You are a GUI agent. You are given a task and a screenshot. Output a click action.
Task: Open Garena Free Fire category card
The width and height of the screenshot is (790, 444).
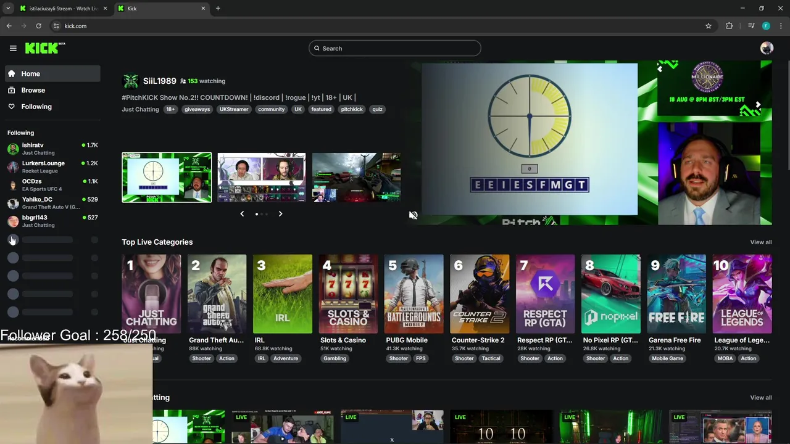pos(676,294)
